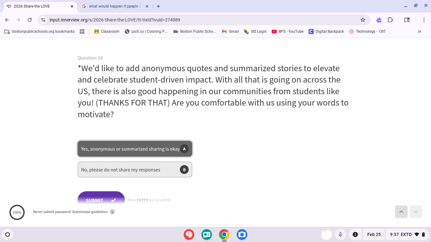
Task: Go to next question with down arrow
Action: click(416, 212)
